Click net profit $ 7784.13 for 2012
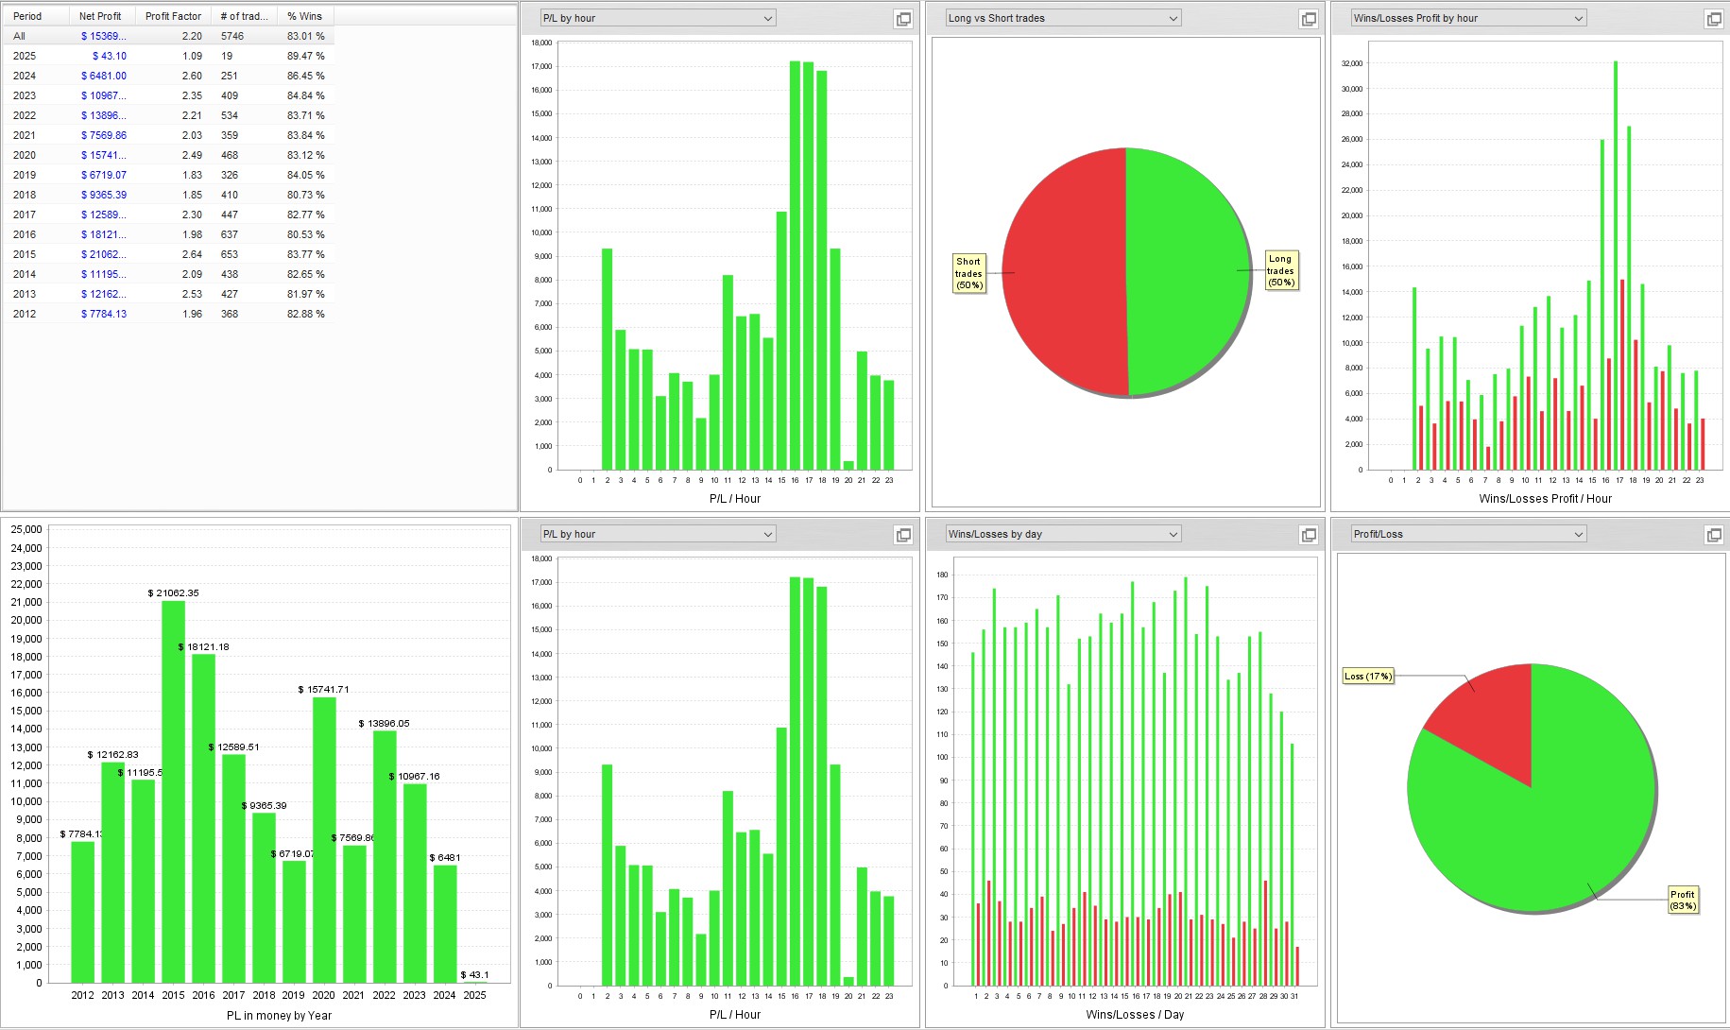Image resolution: width=1730 pixels, height=1030 pixels. pyautogui.click(x=104, y=314)
